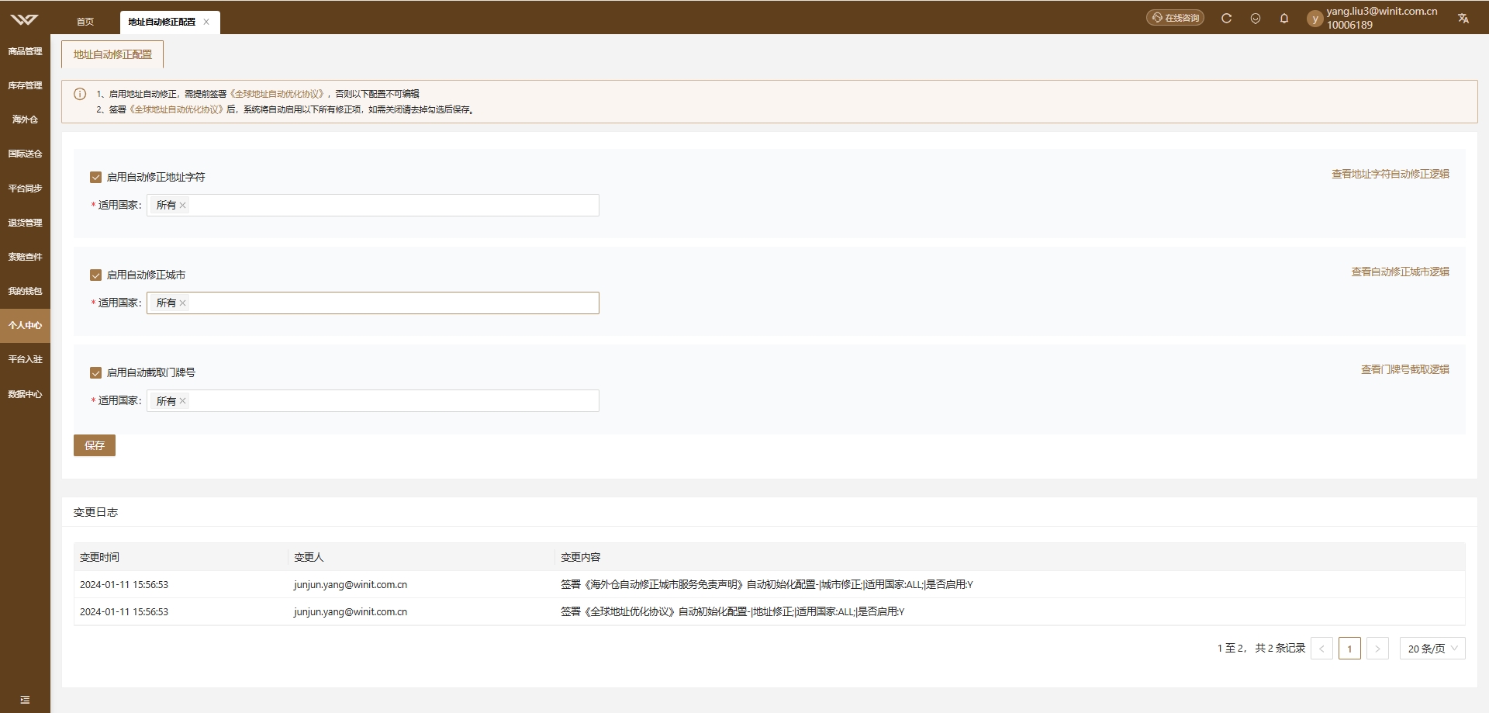Open 商品管理 in the sidebar
Image resolution: width=1489 pixels, height=713 pixels.
coord(25,51)
